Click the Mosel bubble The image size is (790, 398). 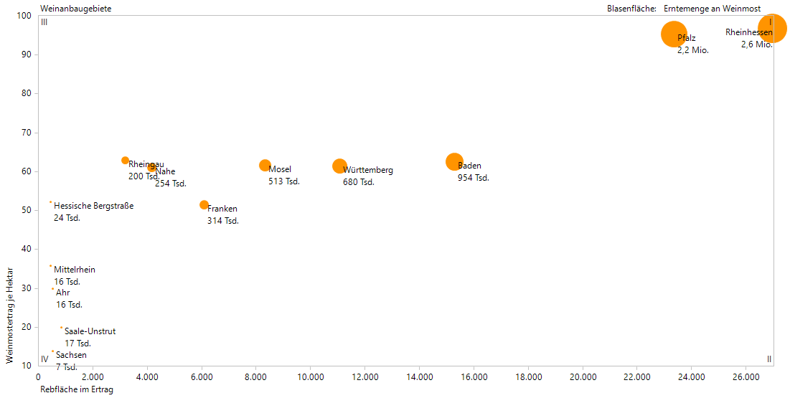pyautogui.click(x=265, y=165)
